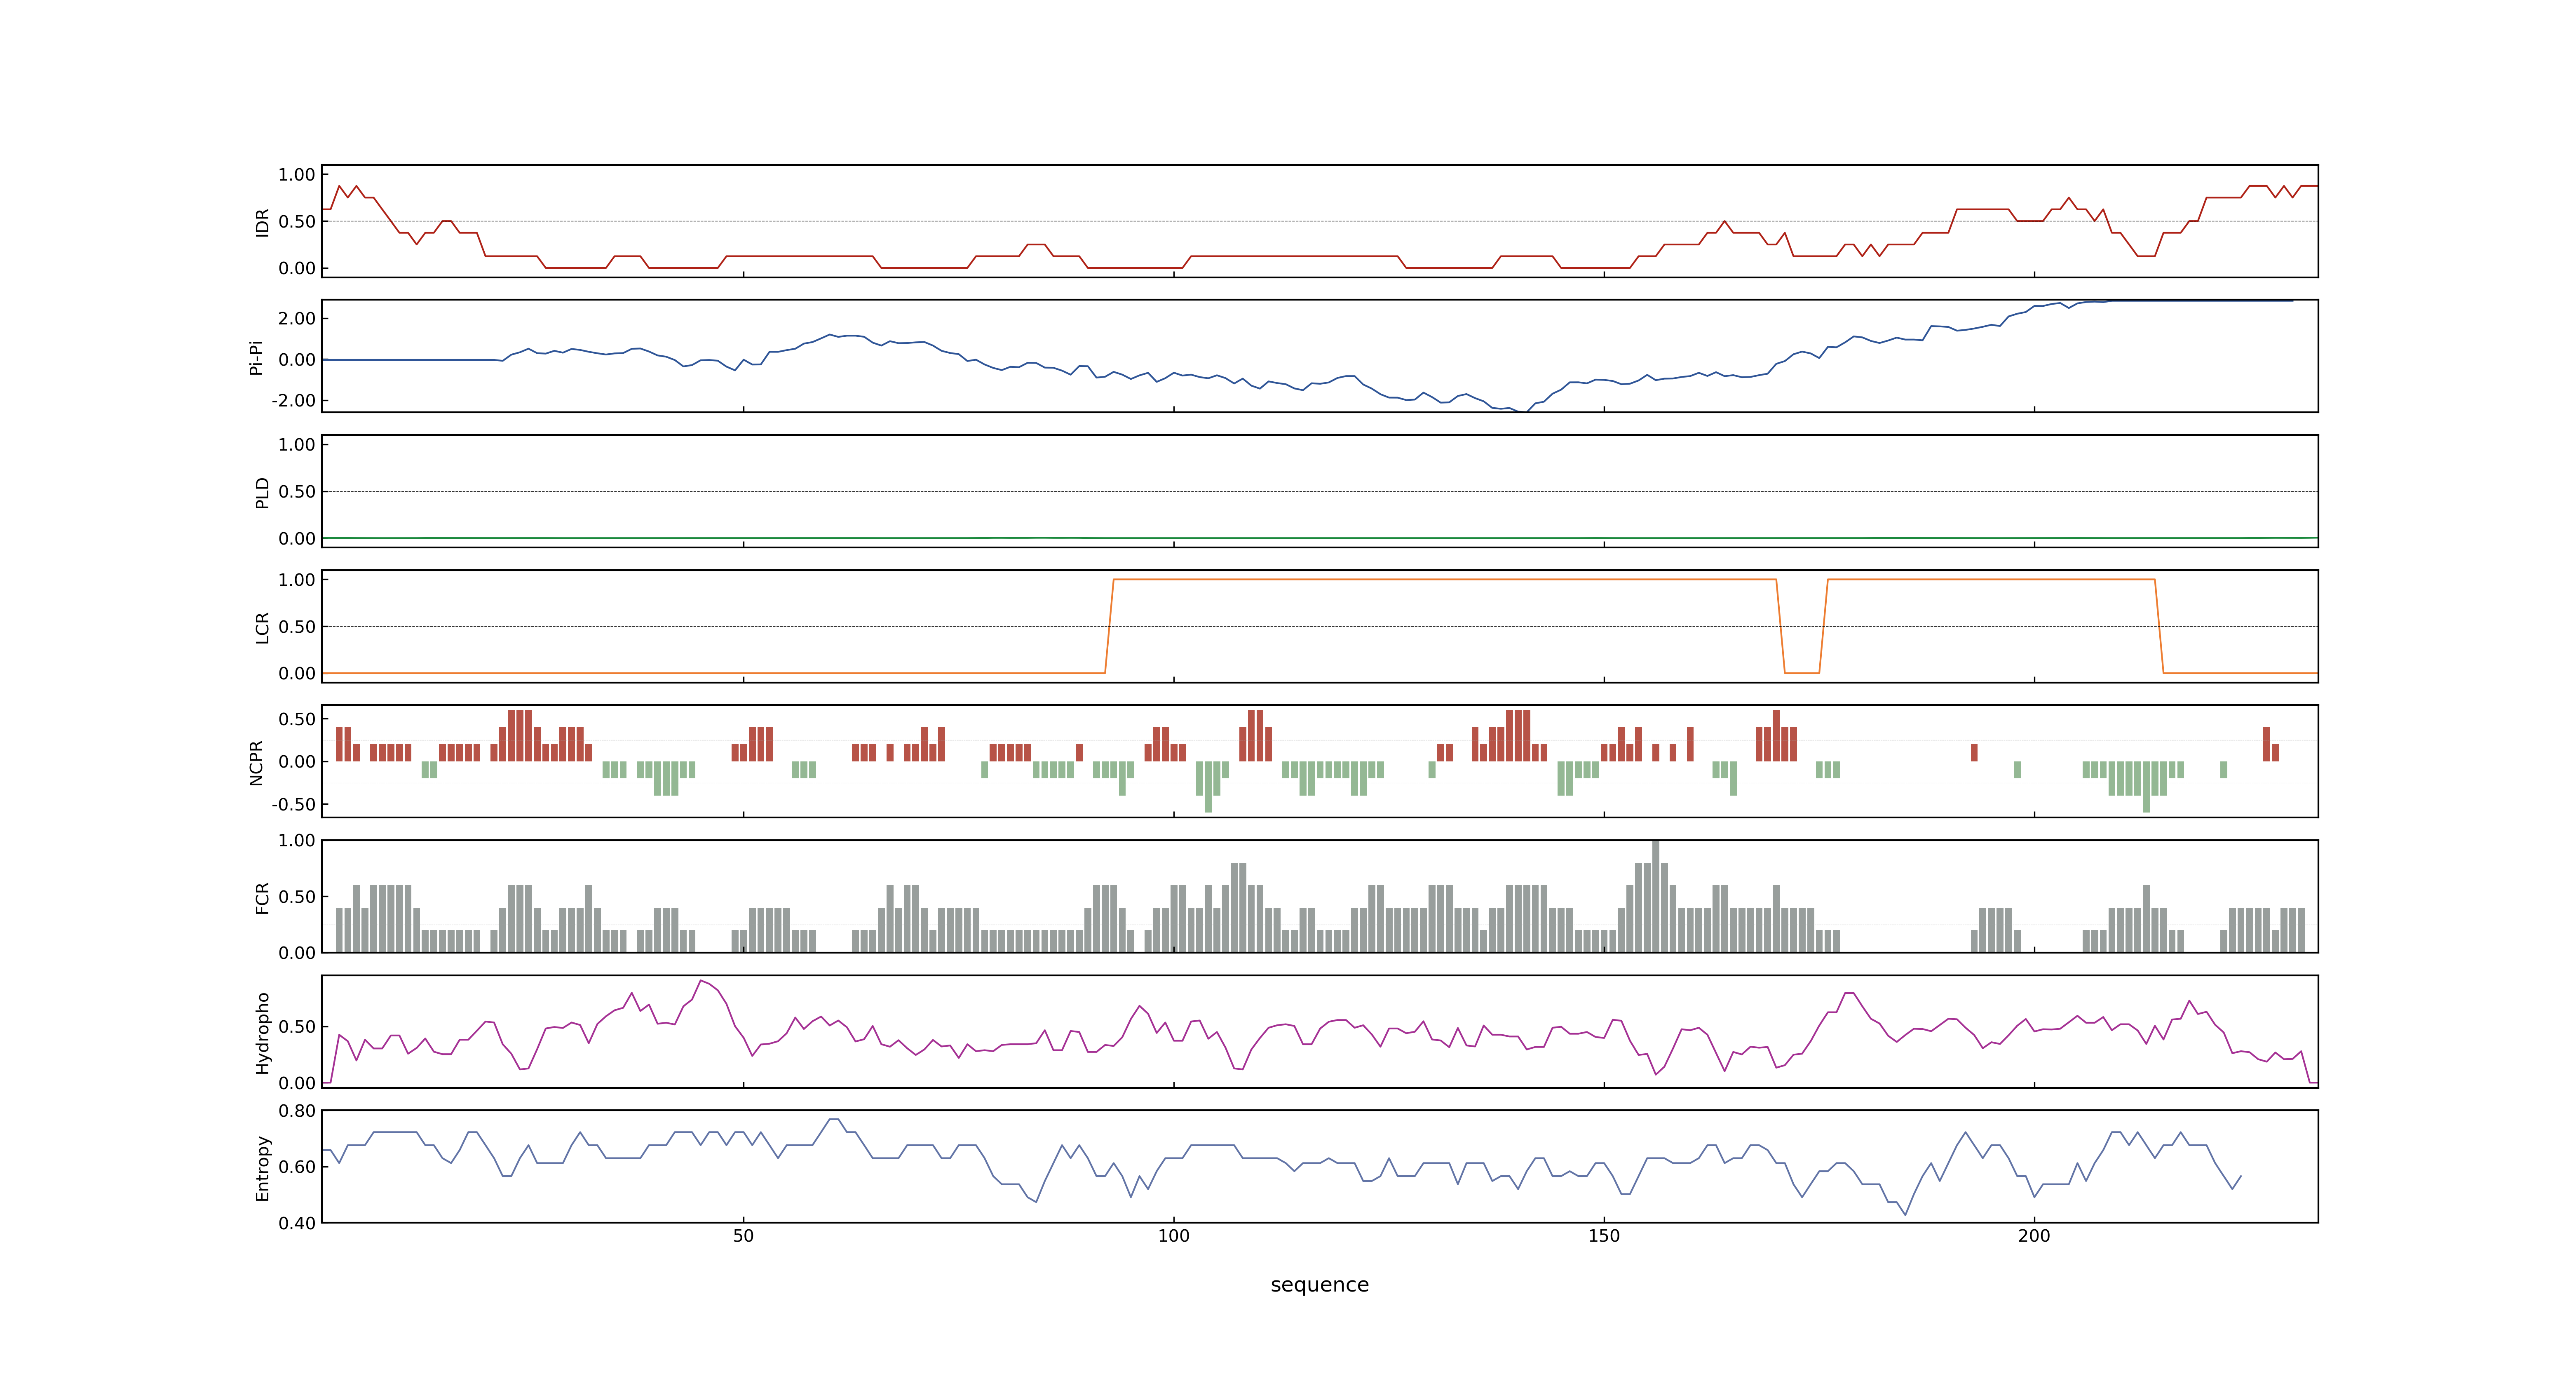
Task: Click the LCR y-axis label
Action: click(x=262, y=627)
